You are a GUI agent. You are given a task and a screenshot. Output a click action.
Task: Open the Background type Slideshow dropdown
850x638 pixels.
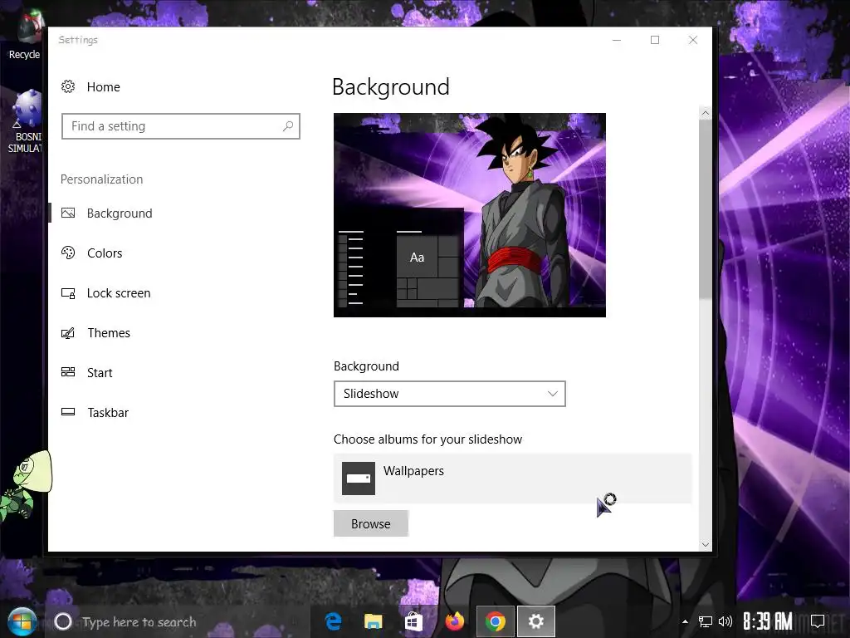point(449,394)
